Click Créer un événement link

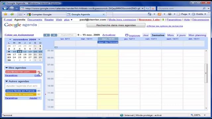(x=19, y=35)
